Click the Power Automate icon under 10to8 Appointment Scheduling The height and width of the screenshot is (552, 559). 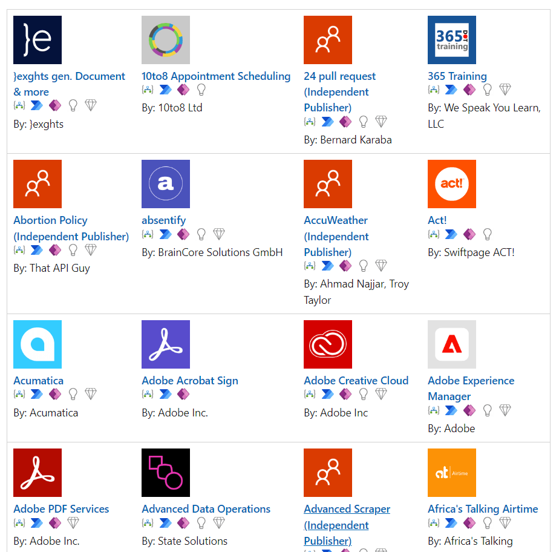(x=166, y=89)
